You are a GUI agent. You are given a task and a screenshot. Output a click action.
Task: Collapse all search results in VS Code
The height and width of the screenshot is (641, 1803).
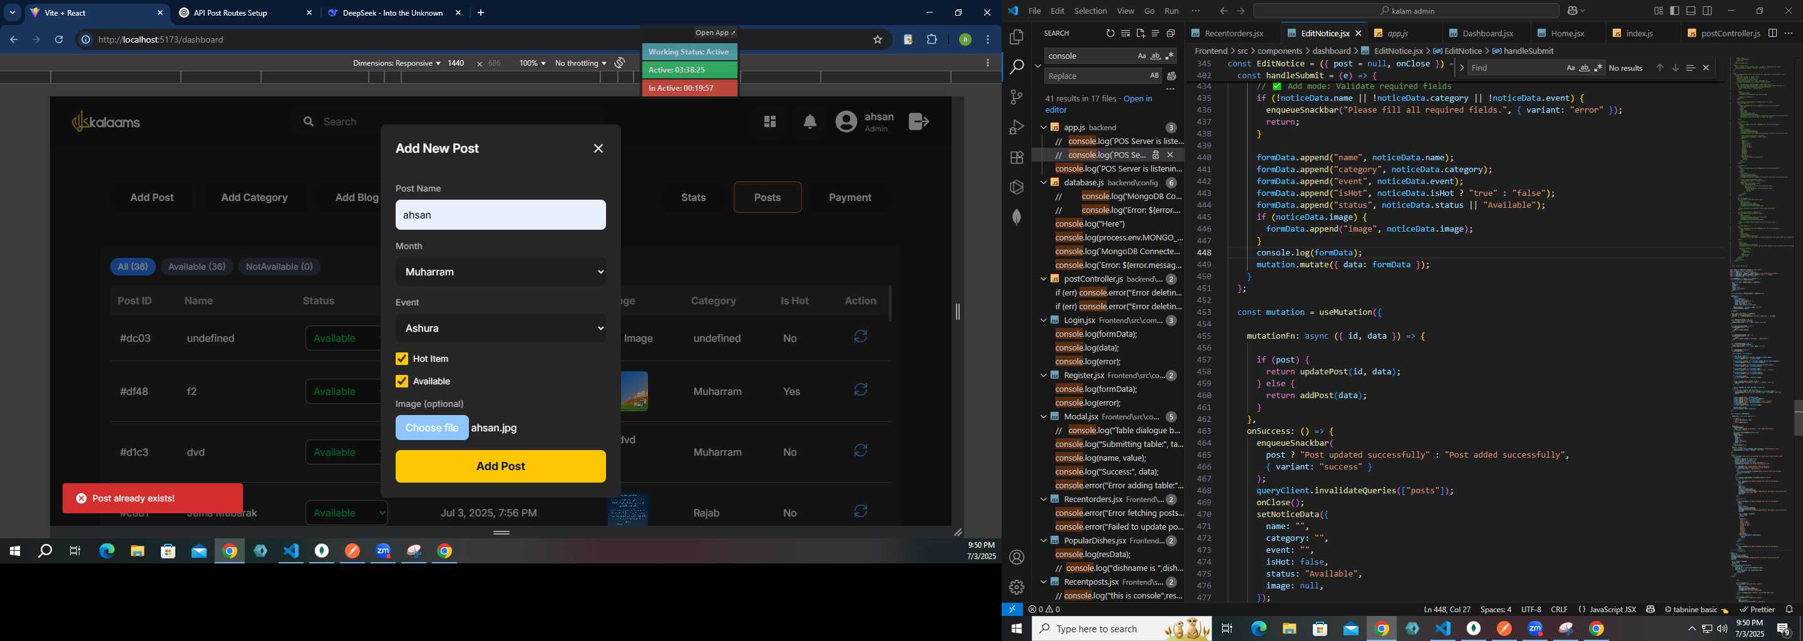pyautogui.click(x=1170, y=33)
